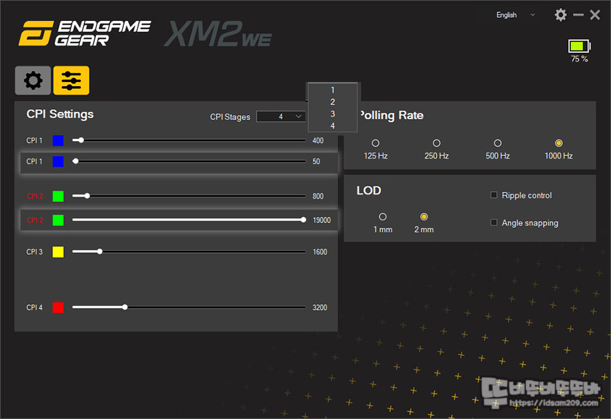This screenshot has height=419, width=611.
Task: Choose 2 in CPI Stages list
Action: point(333,102)
